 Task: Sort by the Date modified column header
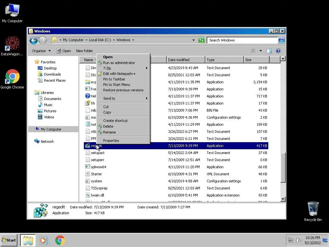pos(186,60)
